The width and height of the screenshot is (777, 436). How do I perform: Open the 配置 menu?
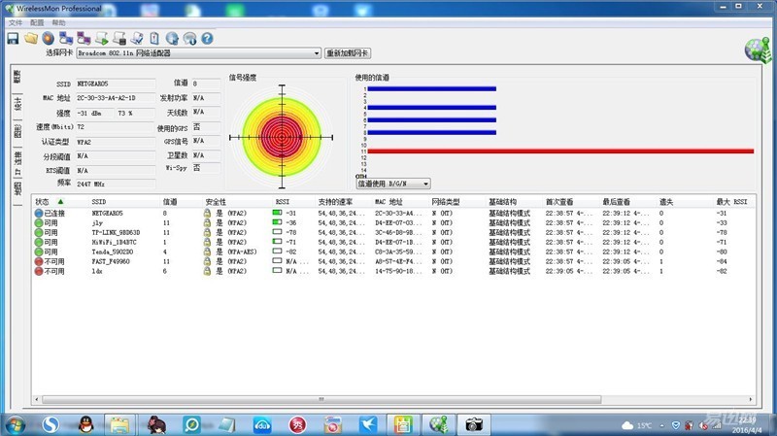(x=37, y=21)
